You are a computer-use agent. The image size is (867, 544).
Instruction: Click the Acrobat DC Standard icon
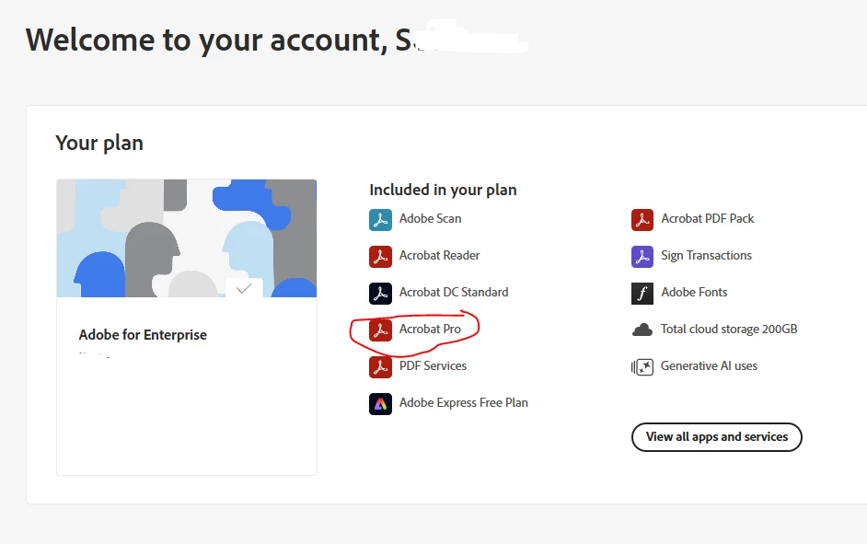380,294
